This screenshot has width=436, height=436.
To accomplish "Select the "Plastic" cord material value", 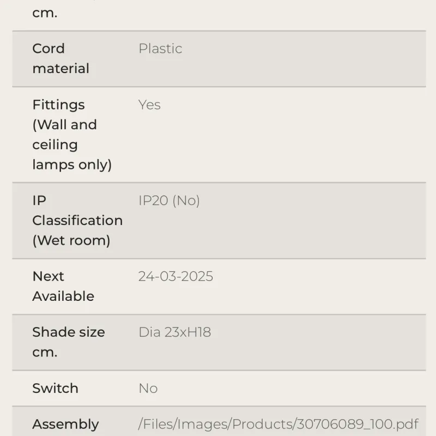I will pos(160,49).
